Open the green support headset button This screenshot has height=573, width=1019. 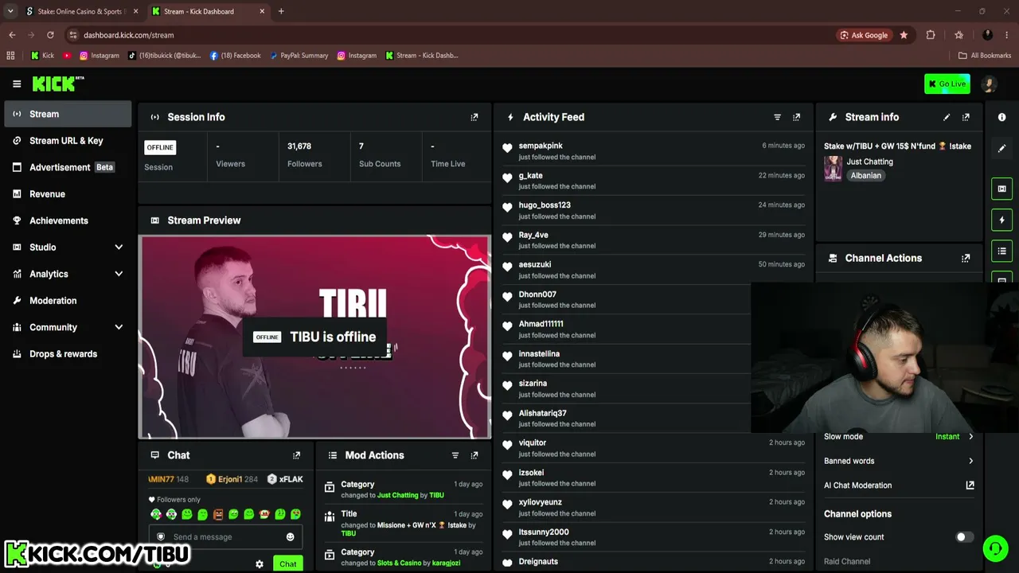point(994,548)
